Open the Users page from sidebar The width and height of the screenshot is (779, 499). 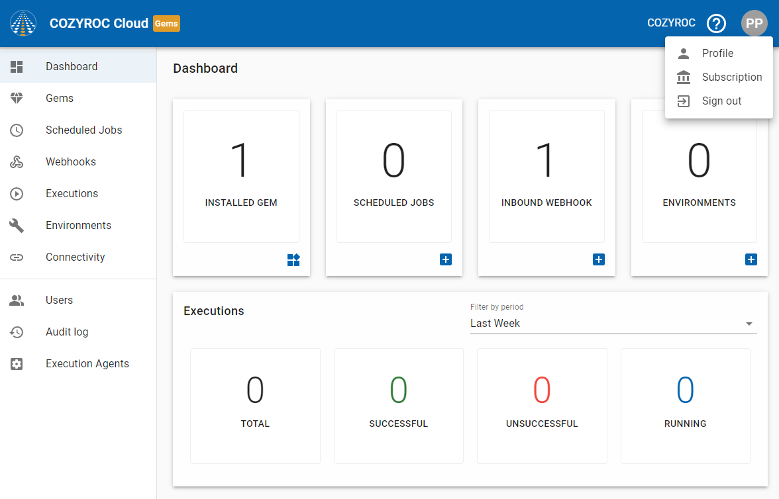[59, 300]
